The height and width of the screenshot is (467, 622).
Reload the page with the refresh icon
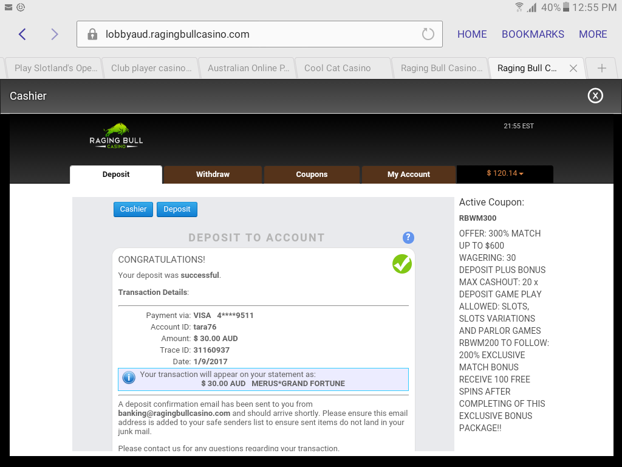coord(428,34)
